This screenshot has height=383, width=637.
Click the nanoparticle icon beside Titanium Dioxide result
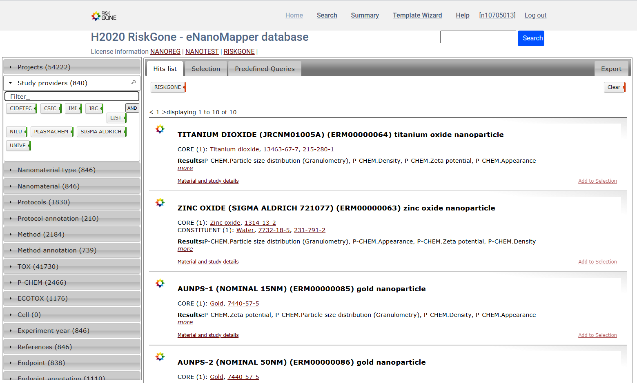pos(160,129)
